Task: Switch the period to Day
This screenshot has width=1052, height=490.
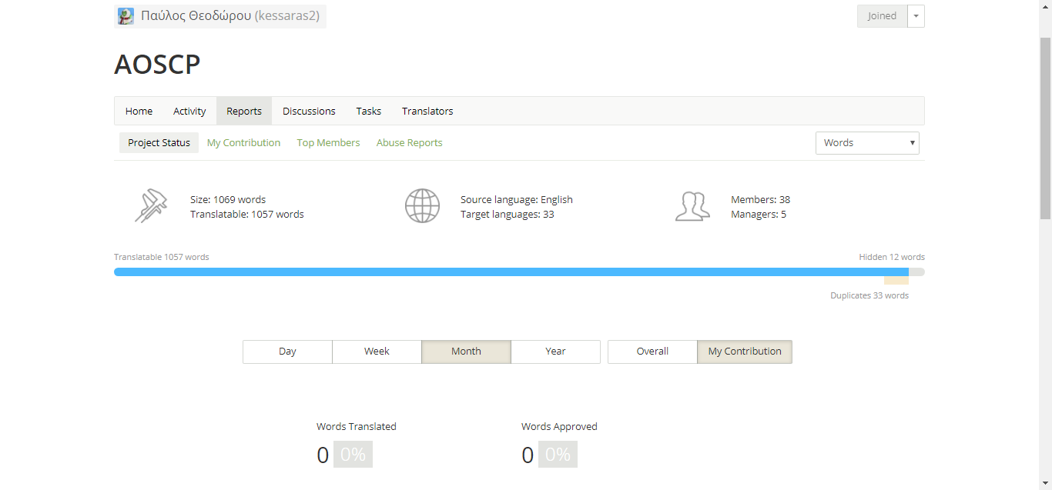Action: coord(287,352)
